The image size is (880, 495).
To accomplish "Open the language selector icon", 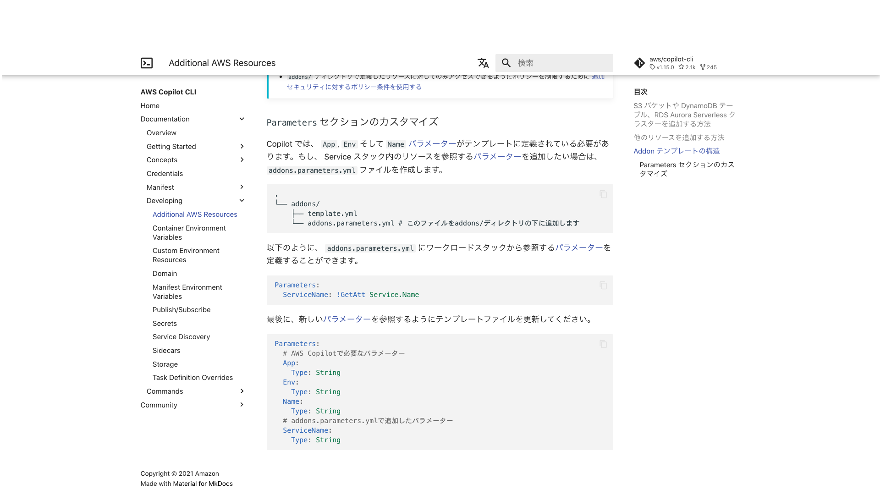I will click(483, 63).
